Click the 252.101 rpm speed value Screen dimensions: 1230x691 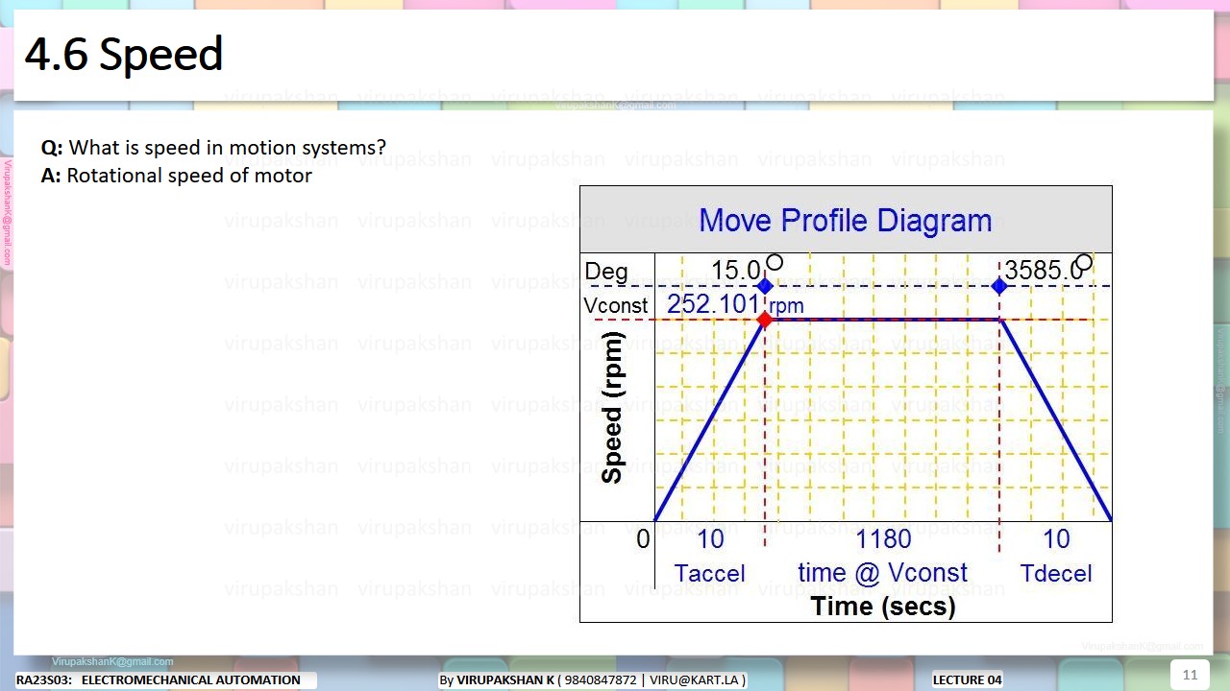pos(735,304)
